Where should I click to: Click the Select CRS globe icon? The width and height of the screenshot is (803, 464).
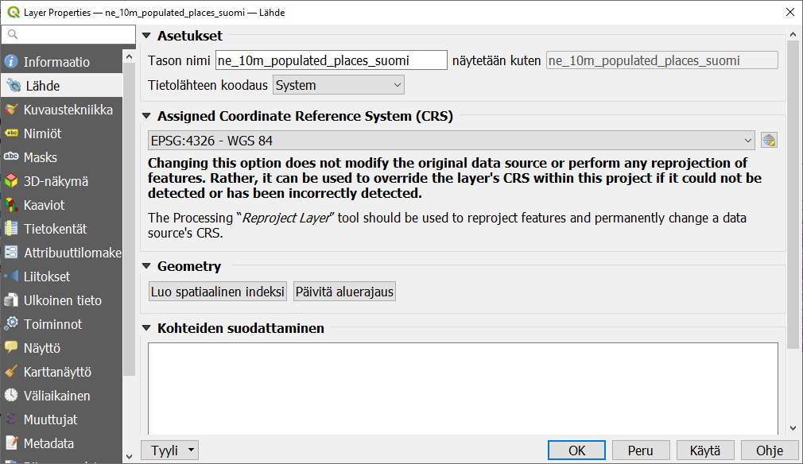click(768, 141)
